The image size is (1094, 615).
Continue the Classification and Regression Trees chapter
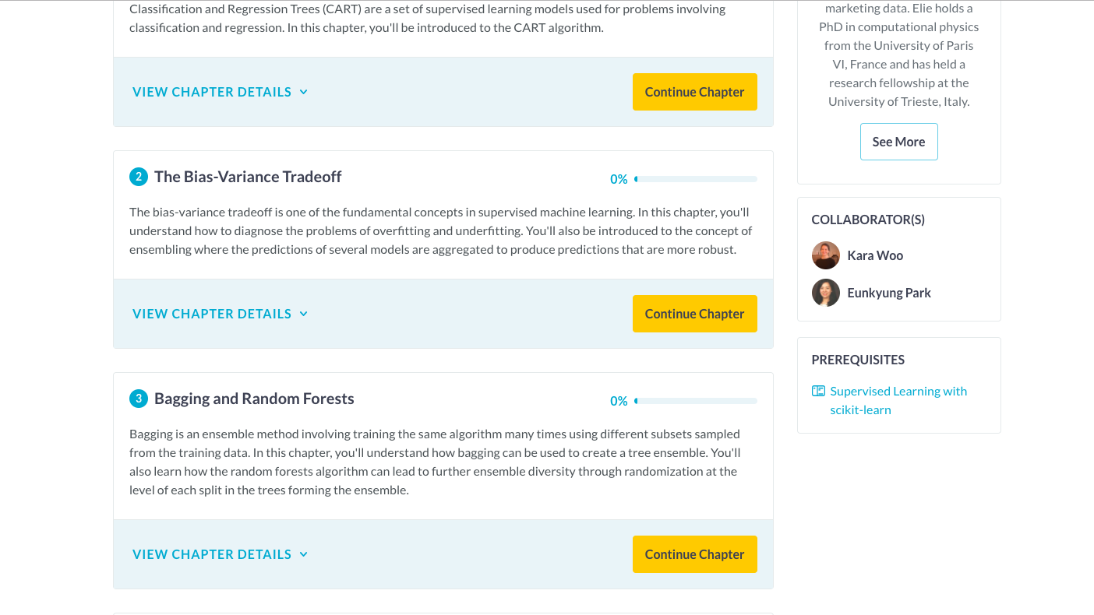[694, 92]
